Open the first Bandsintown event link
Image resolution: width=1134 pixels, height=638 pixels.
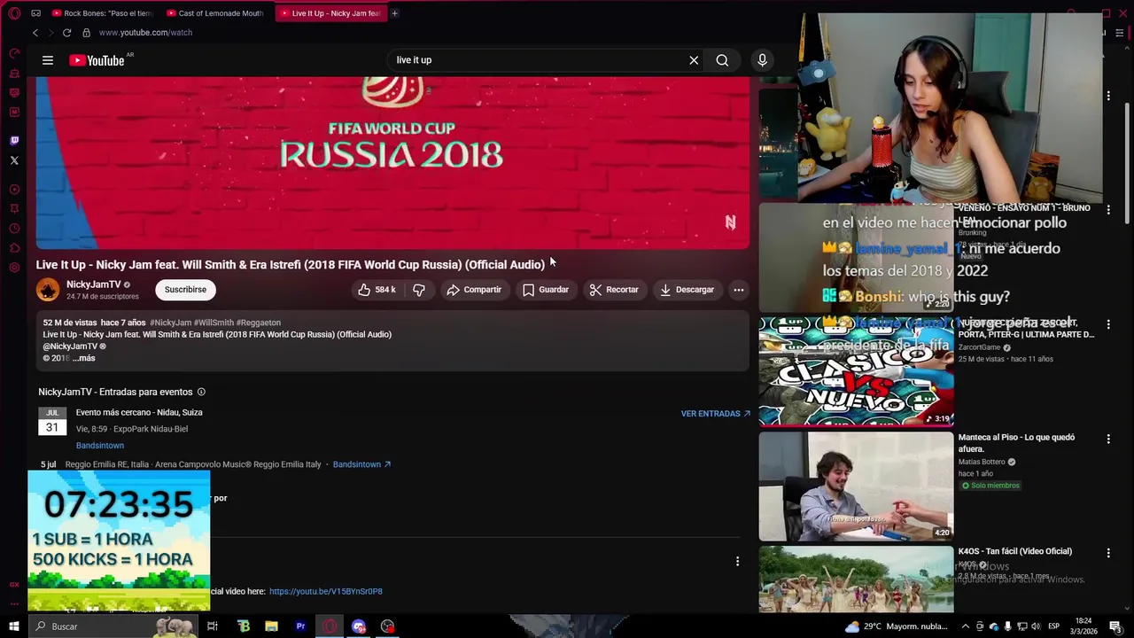[100, 446]
